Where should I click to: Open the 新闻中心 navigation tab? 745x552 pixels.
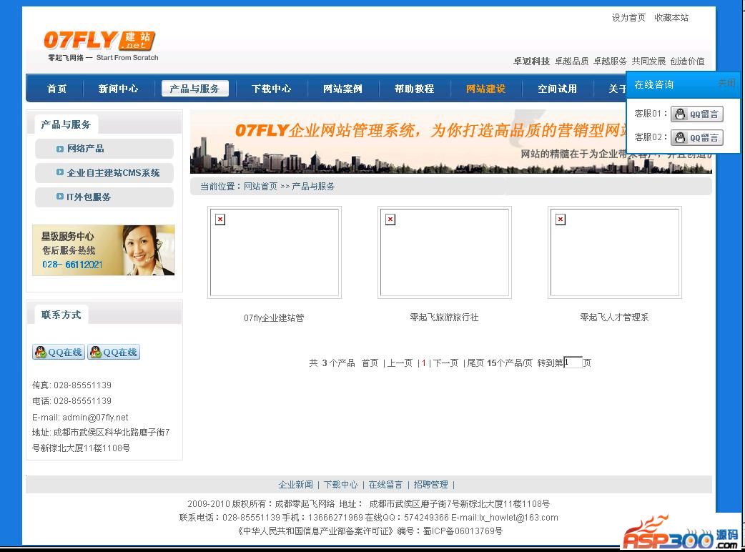[x=118, y=89]
